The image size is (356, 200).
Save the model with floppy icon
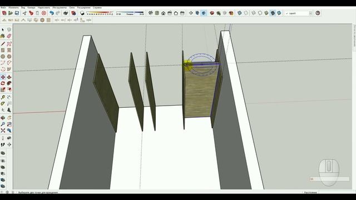click(x=17, y=13)
